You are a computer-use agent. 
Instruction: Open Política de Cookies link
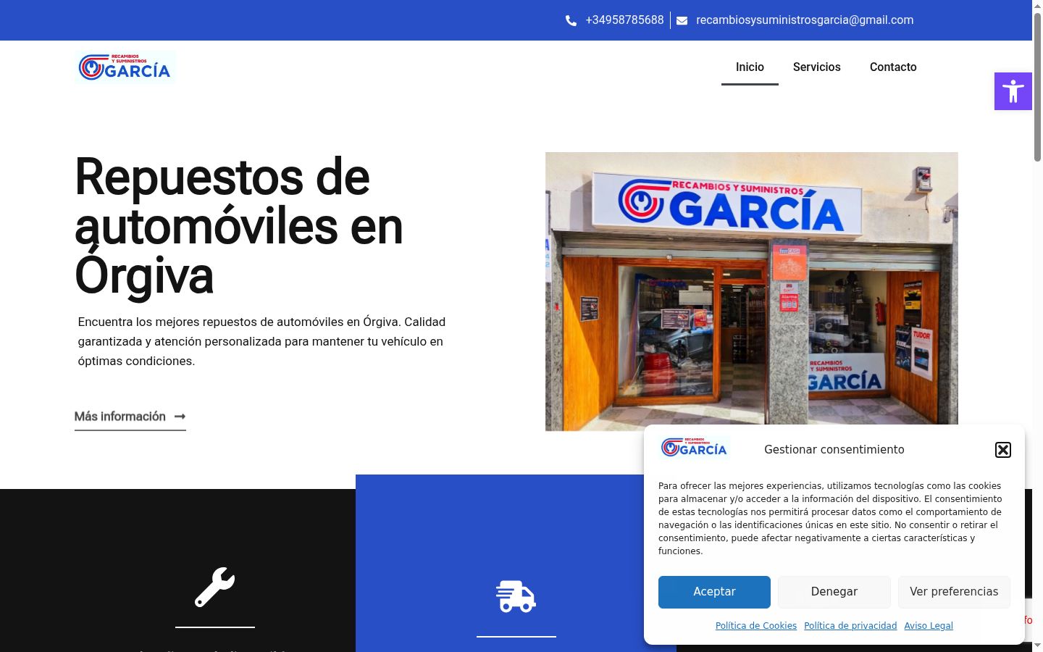pos(756,626)
